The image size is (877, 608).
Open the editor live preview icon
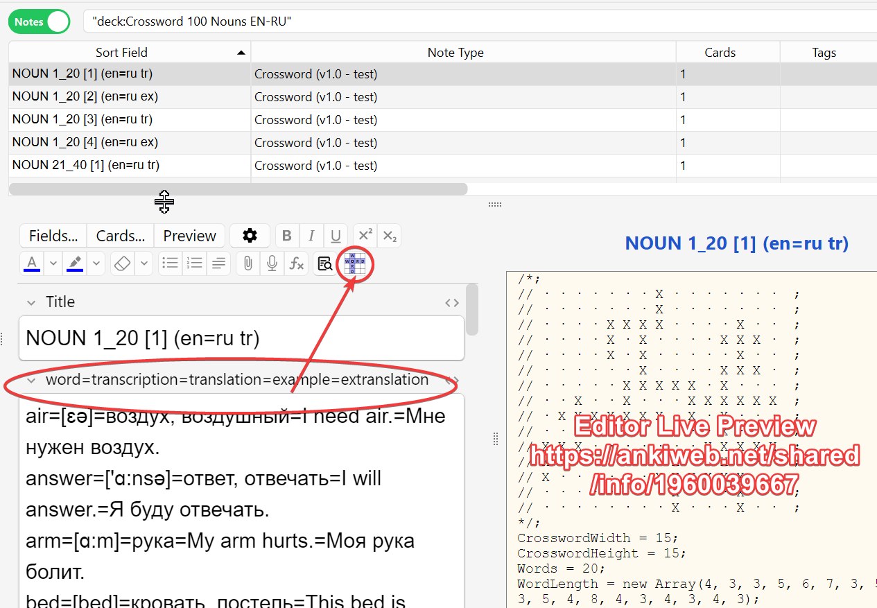[324, 263]
